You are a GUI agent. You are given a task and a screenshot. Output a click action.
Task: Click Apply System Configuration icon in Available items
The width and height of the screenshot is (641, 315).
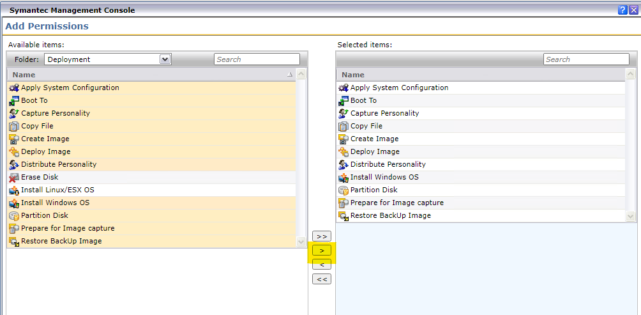[14, 88]
